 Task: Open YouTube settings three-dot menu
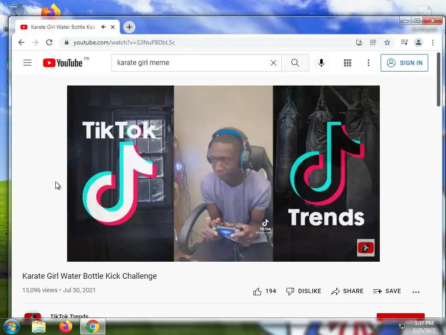(368, 63)
